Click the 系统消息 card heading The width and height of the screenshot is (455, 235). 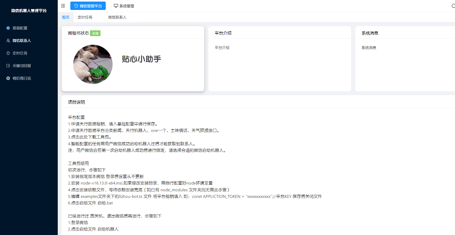point(370,33)
